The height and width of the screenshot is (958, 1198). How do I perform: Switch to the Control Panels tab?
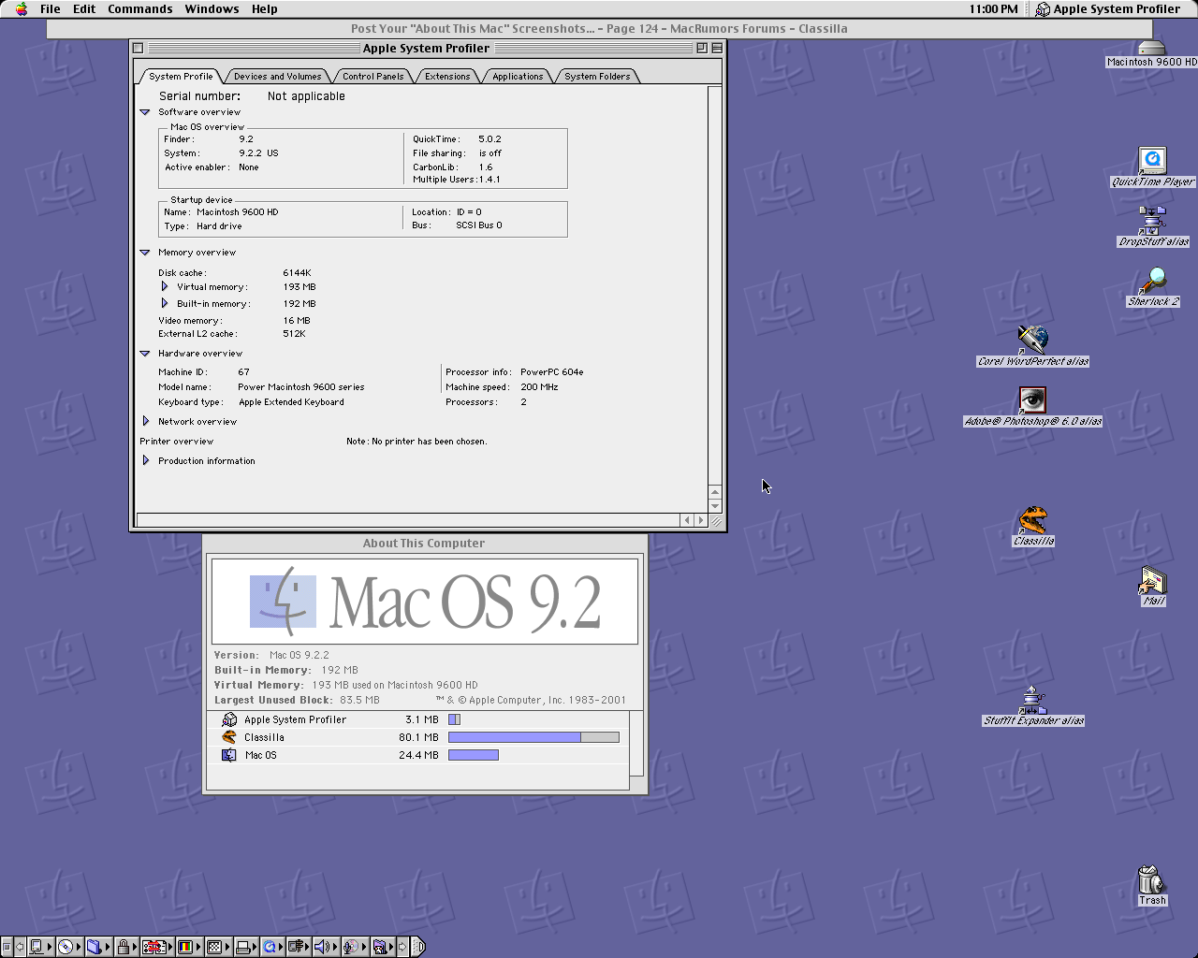tap(373, 77)
